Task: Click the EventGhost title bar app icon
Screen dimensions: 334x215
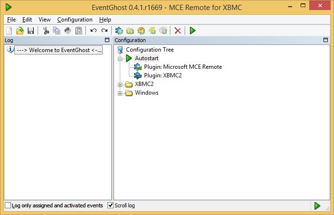Action: pyautogui.click(x=8, y=7)
